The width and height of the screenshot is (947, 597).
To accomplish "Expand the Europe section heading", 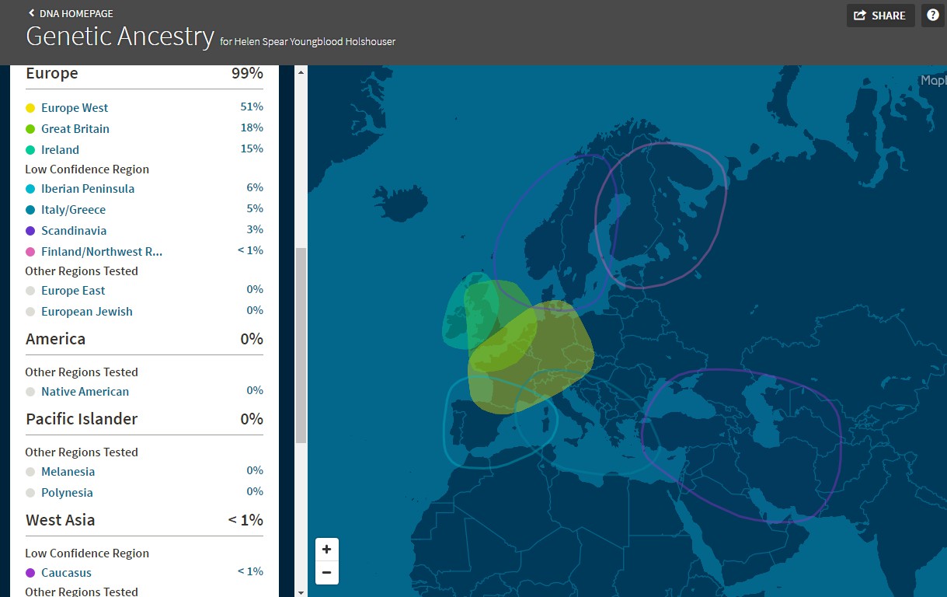I will coord(51,73).
